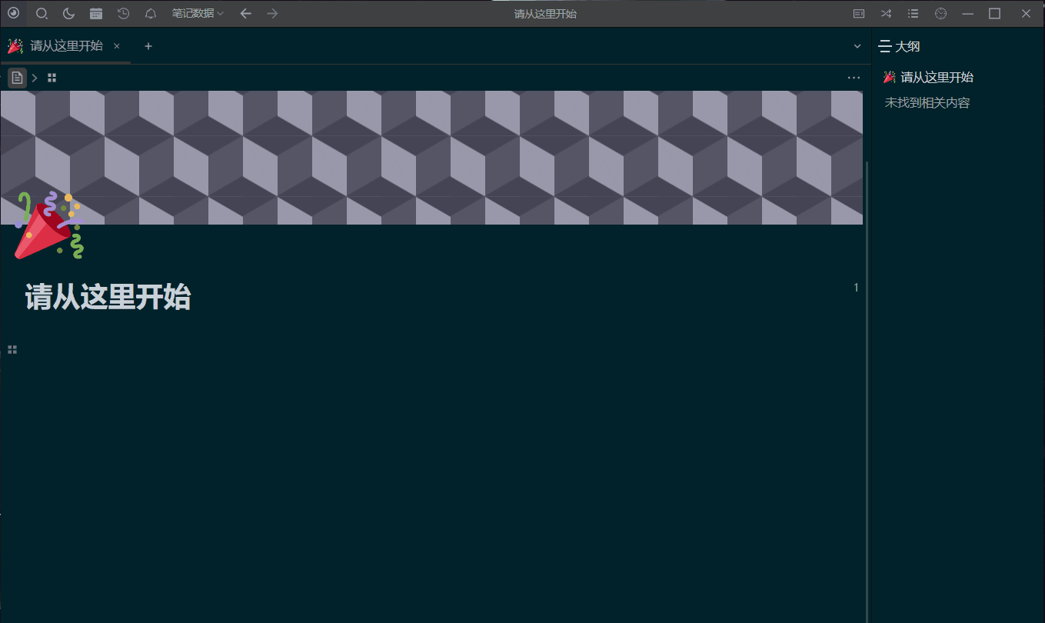This screenshot has height=623, width=1045.
Task: Toggle dark mode with the moon icon
Action: (68, 13)
